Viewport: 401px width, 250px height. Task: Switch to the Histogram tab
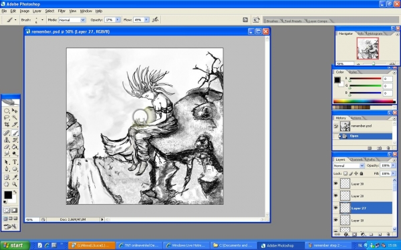(x=375, y=33)
